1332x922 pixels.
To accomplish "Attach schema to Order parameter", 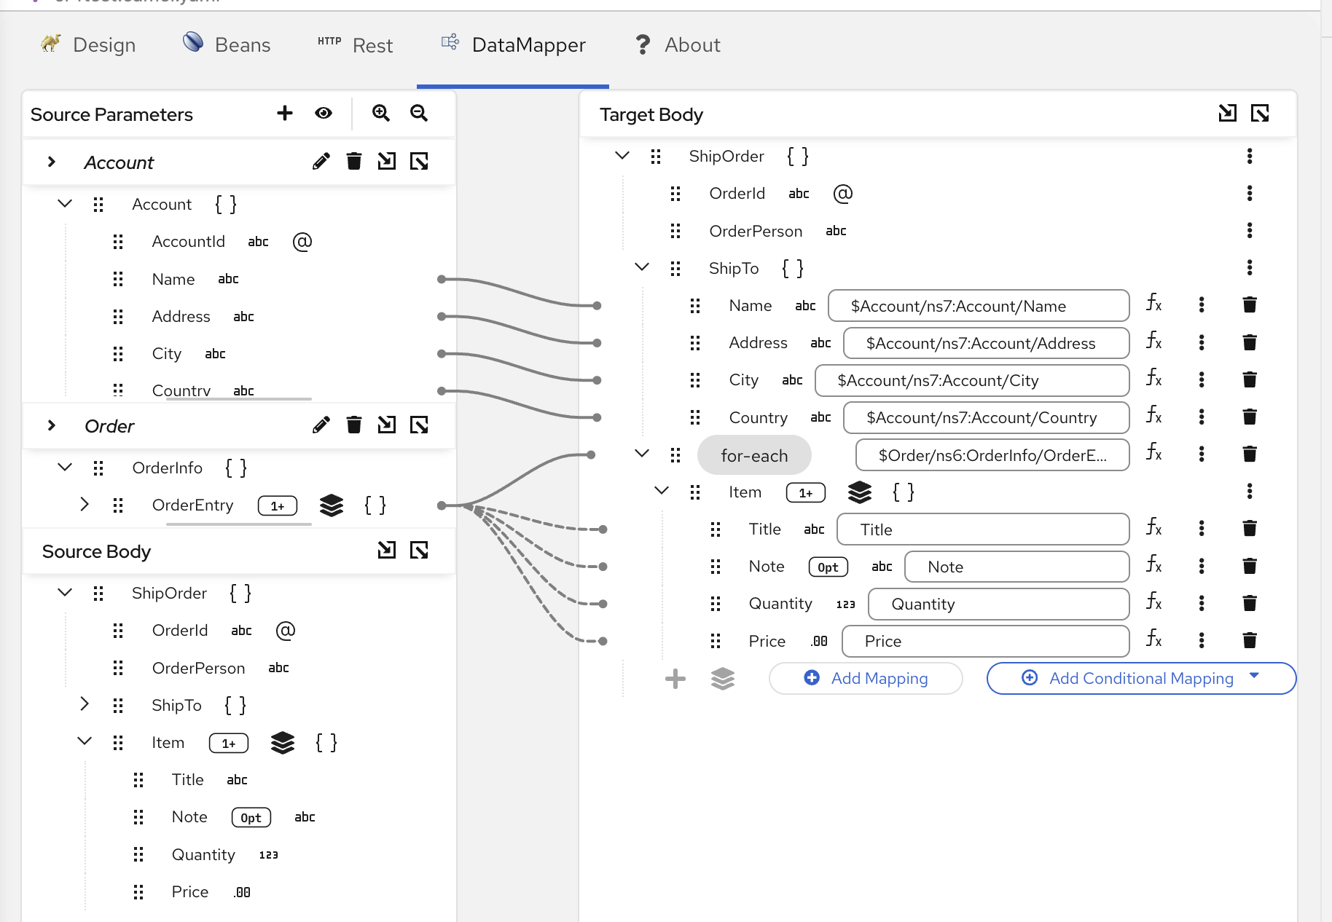I will pyautogui.click(x=387, y=425).
